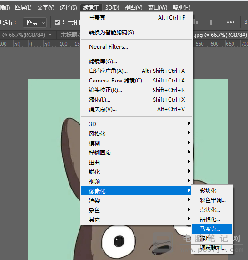The height and width of the screenshot is (260, 248).
Task: Open the 窗口(W) menu
Action: pyautogui.click(x=158, y=8)
